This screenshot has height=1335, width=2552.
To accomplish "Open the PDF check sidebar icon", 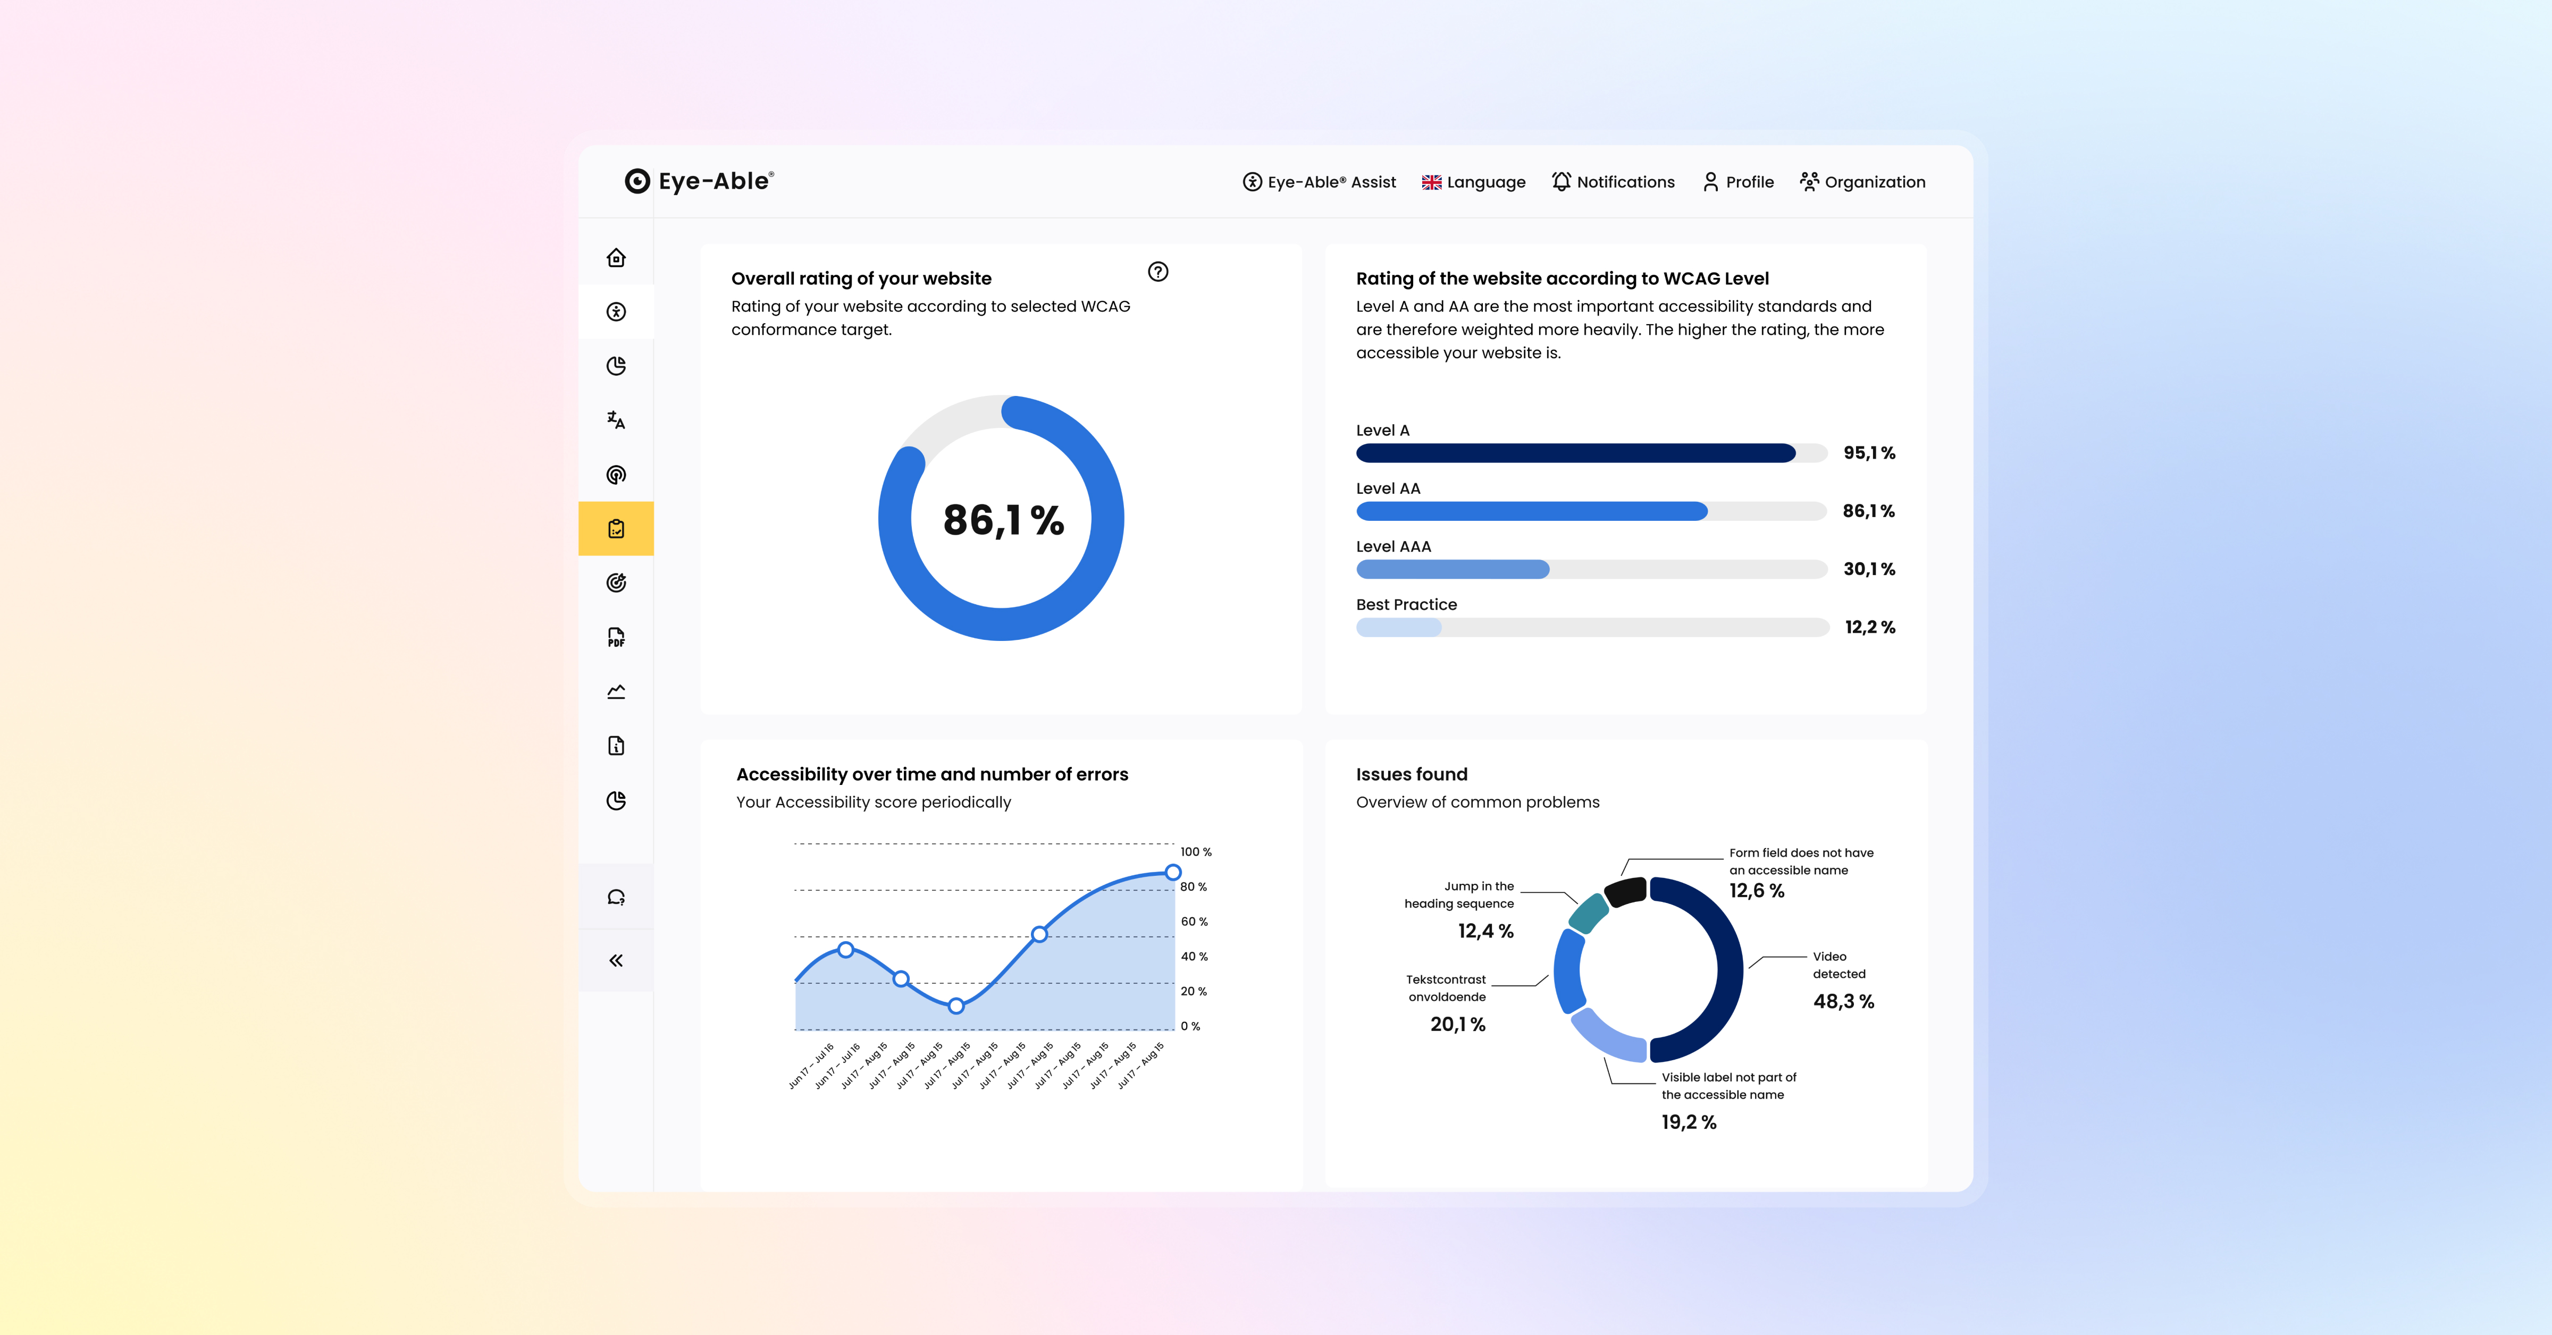I will (616, 637).
